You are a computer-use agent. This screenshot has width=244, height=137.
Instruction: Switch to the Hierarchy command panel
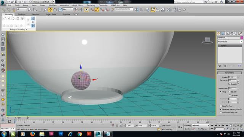tap(227, 33)
